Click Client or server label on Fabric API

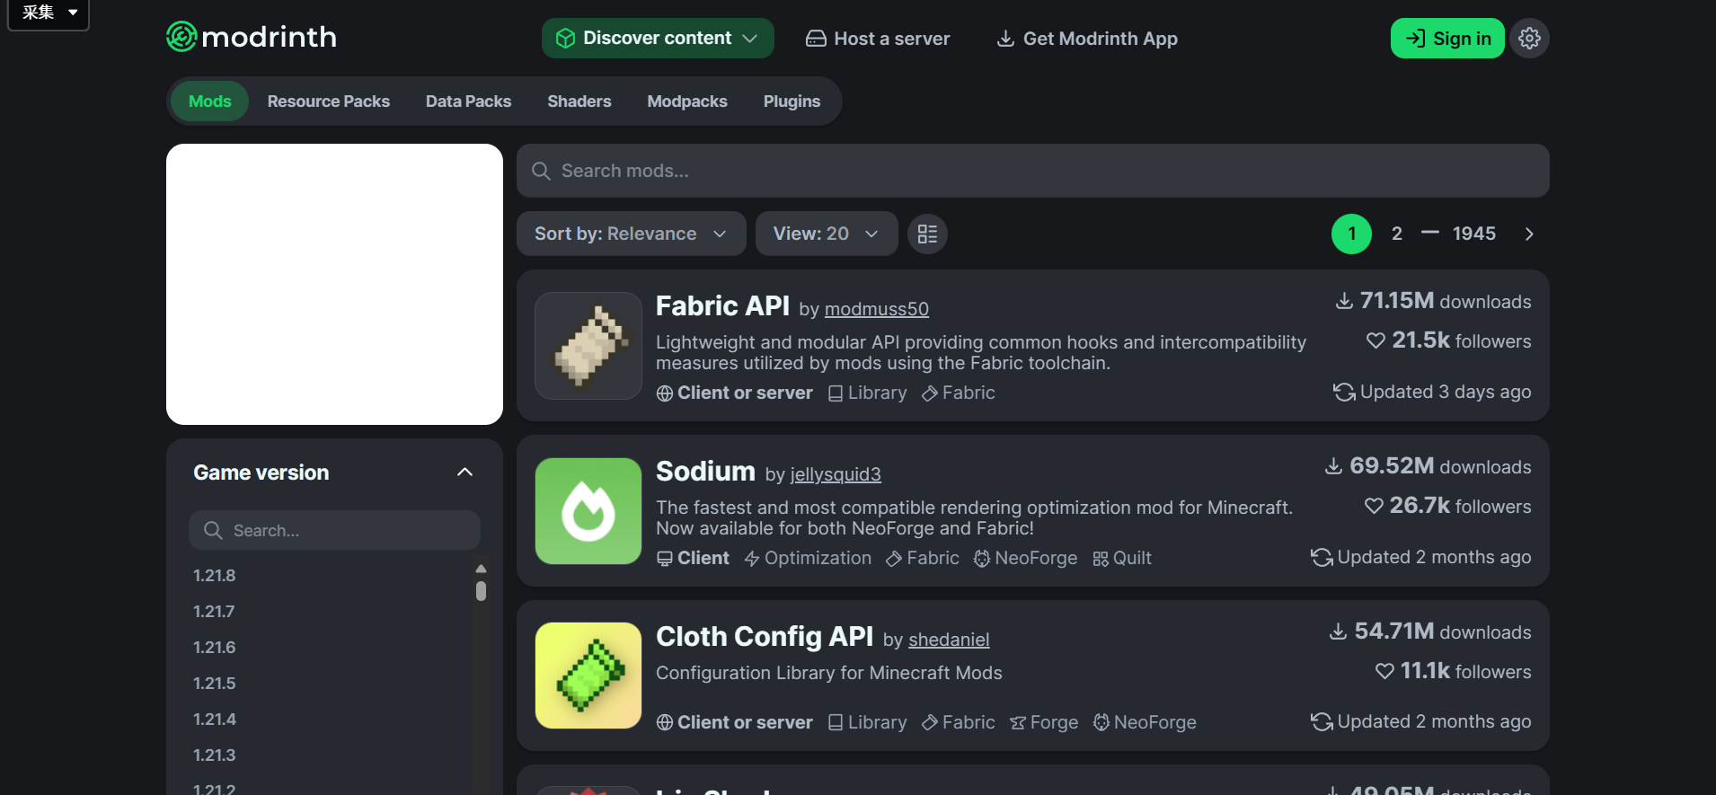point(735,393)
